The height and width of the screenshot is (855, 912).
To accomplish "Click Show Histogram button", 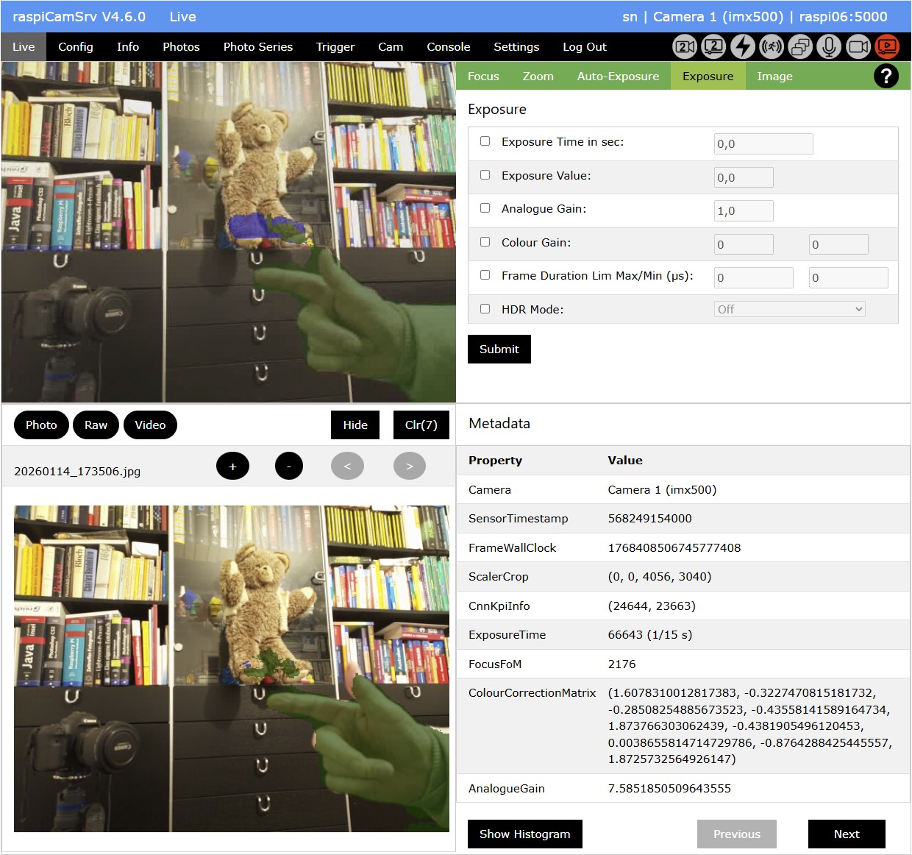I will pos(524,834).
